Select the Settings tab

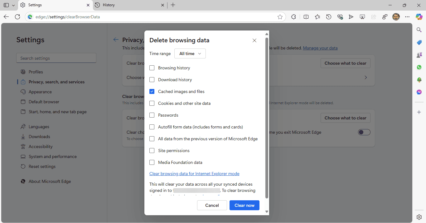pos(55,5)
